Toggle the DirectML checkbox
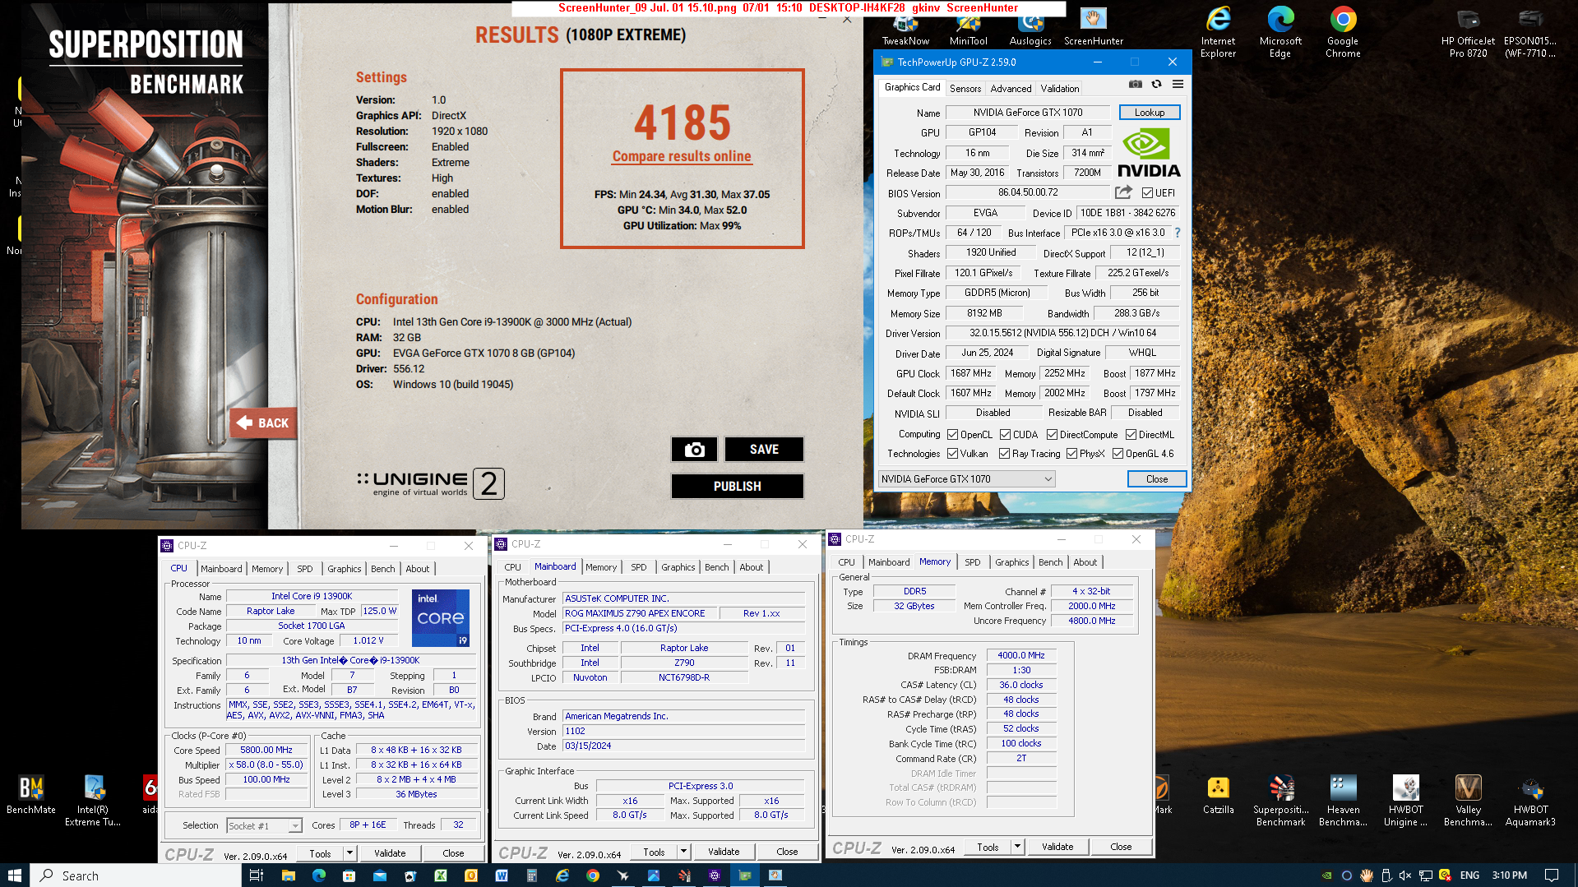The width and height of the screenshot is (1578, 887). click(x=1131, y=435)
